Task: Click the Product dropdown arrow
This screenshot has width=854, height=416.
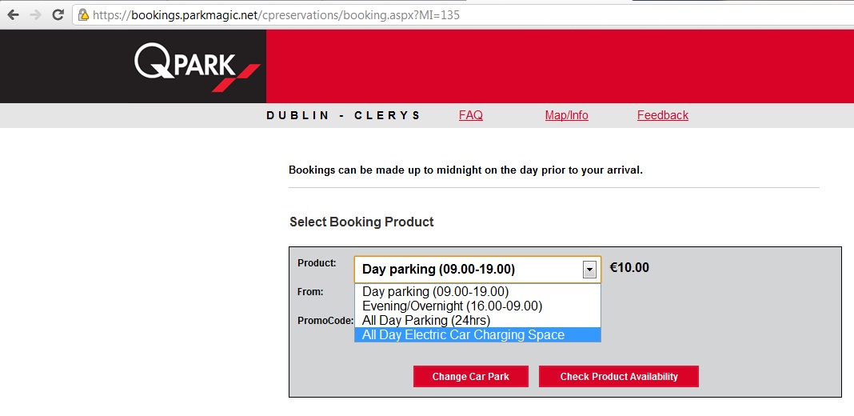Action: pos(590,270)
